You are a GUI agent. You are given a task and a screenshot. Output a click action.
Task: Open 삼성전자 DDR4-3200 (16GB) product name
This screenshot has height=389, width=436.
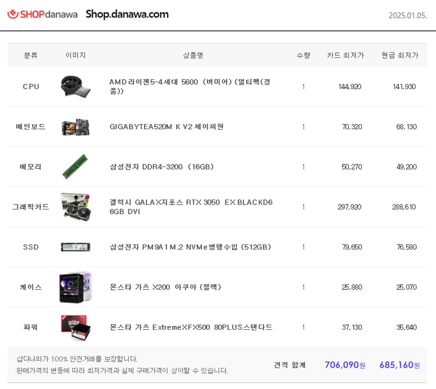pyautogui.click(x=161, y=166)
